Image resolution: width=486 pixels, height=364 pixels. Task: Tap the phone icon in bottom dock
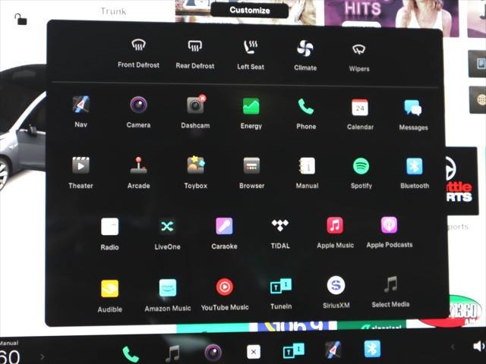(131, 354)
